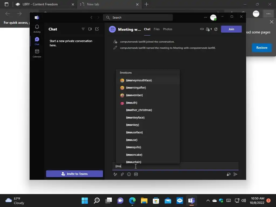
Task: Switch to the Files tab
Action: click(x=157, y=29)
